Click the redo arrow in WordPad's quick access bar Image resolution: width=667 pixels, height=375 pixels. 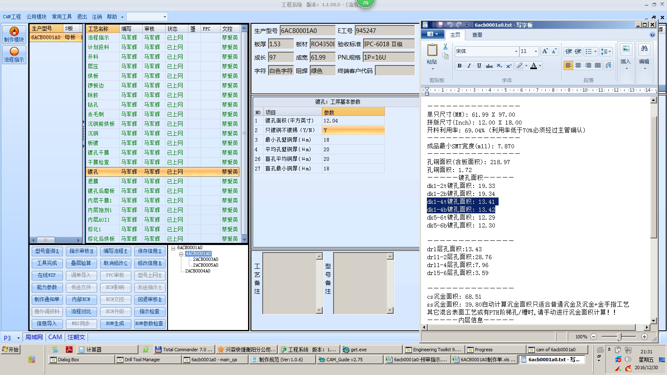click(459, 25)
